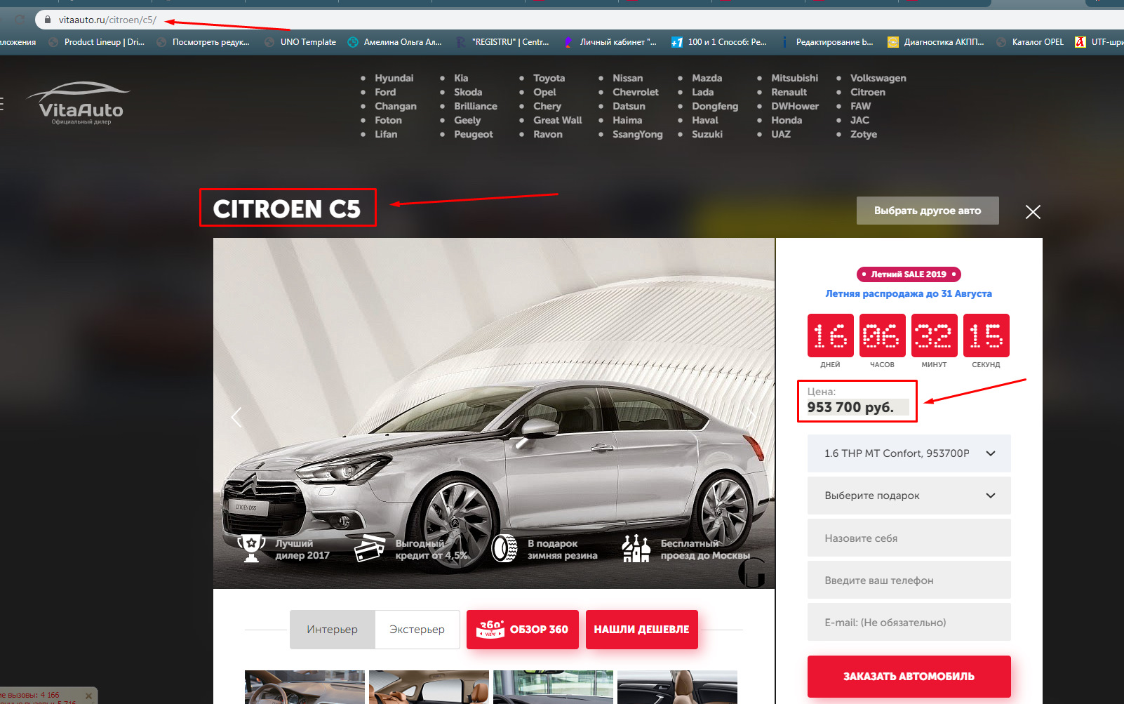Open the "REGISTRU" bookmark
1124x704 pixels.
coord(502,42)
